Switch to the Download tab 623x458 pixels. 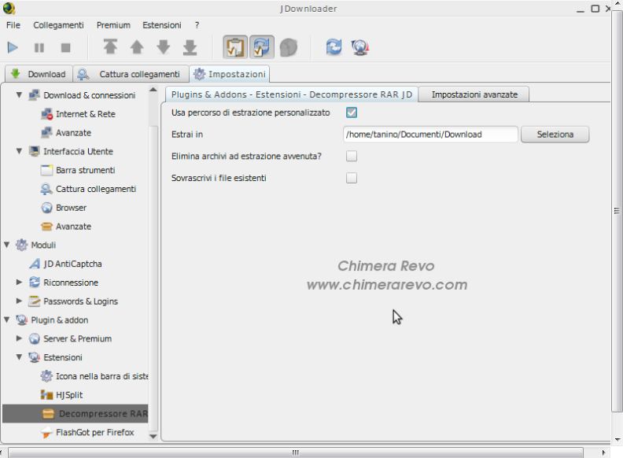point(39,74)
